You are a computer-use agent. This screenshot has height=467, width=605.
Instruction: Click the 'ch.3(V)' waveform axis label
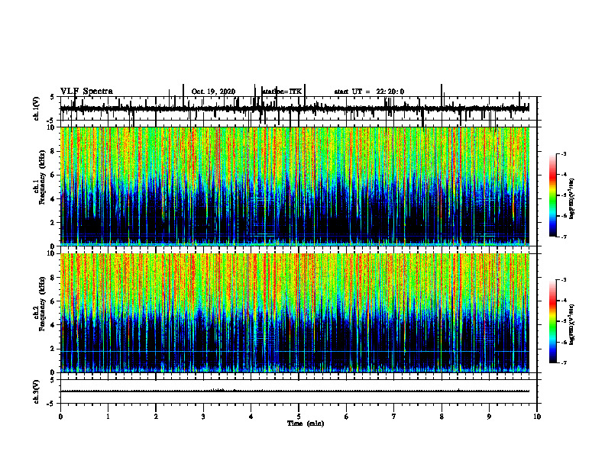coord(37,391)
